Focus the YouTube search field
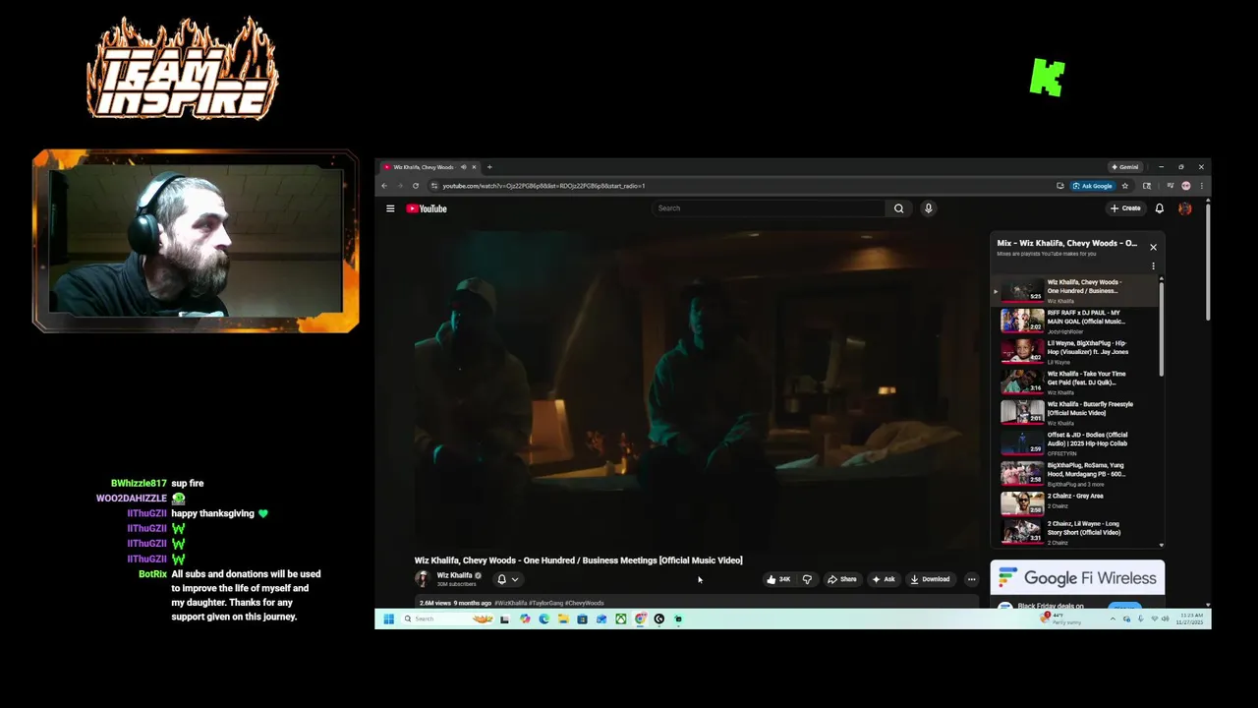This screenshot has height=708, width=1258. click(769, 208)
